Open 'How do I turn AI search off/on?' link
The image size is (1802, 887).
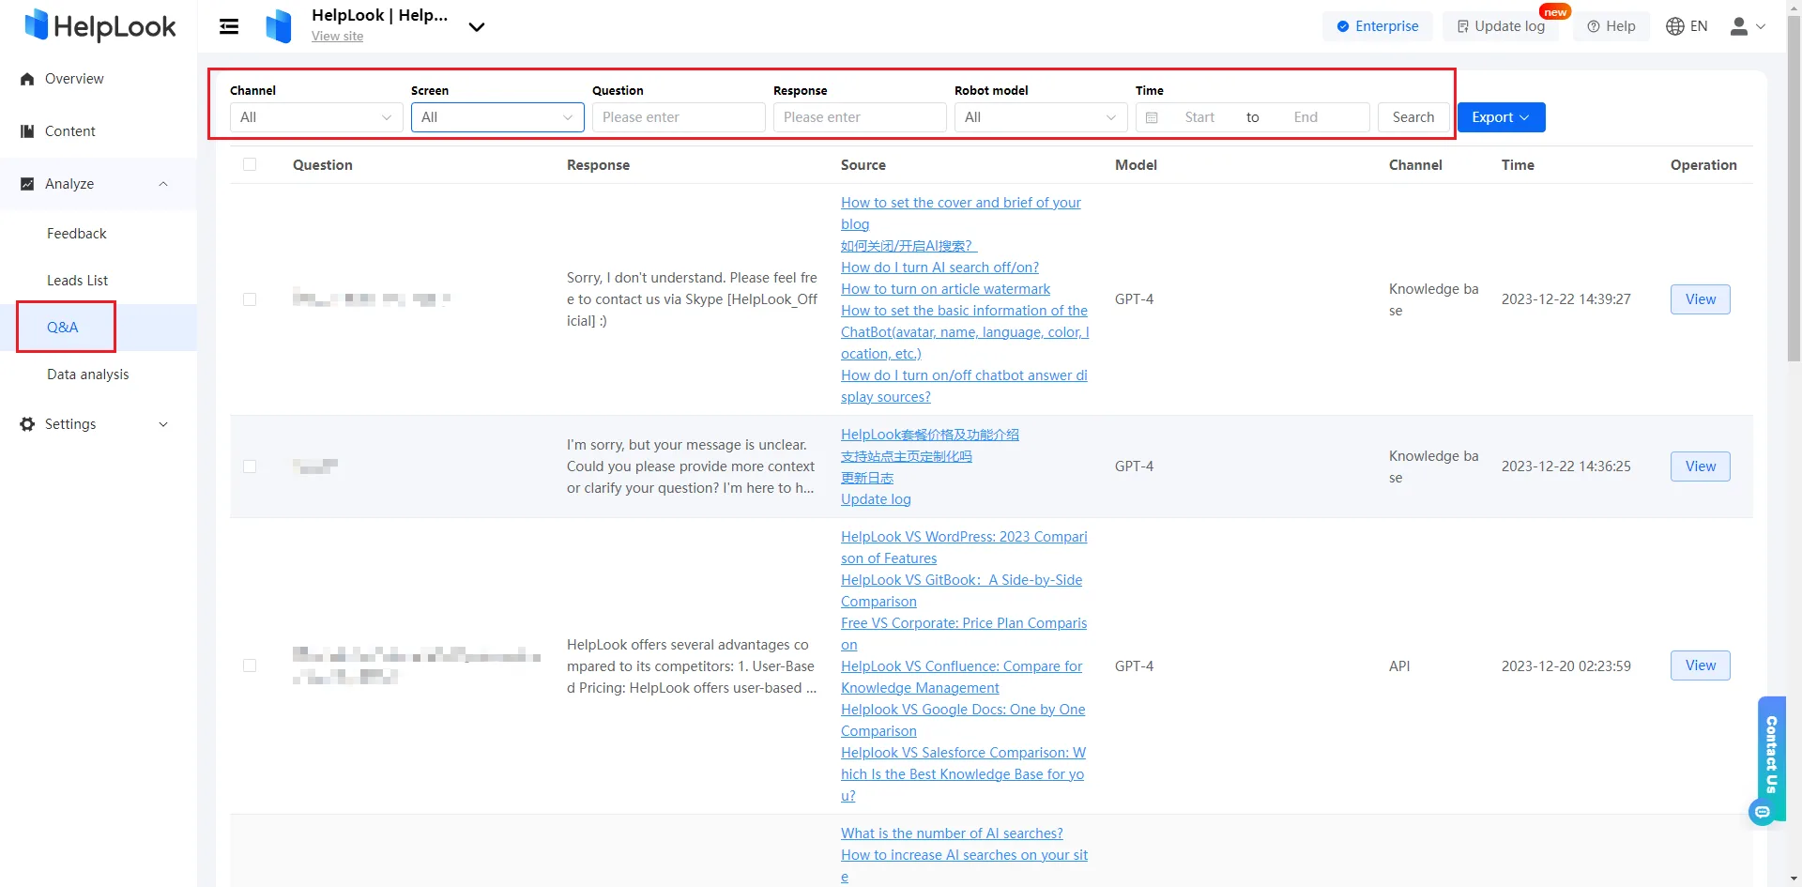click(x=939, y=268)
